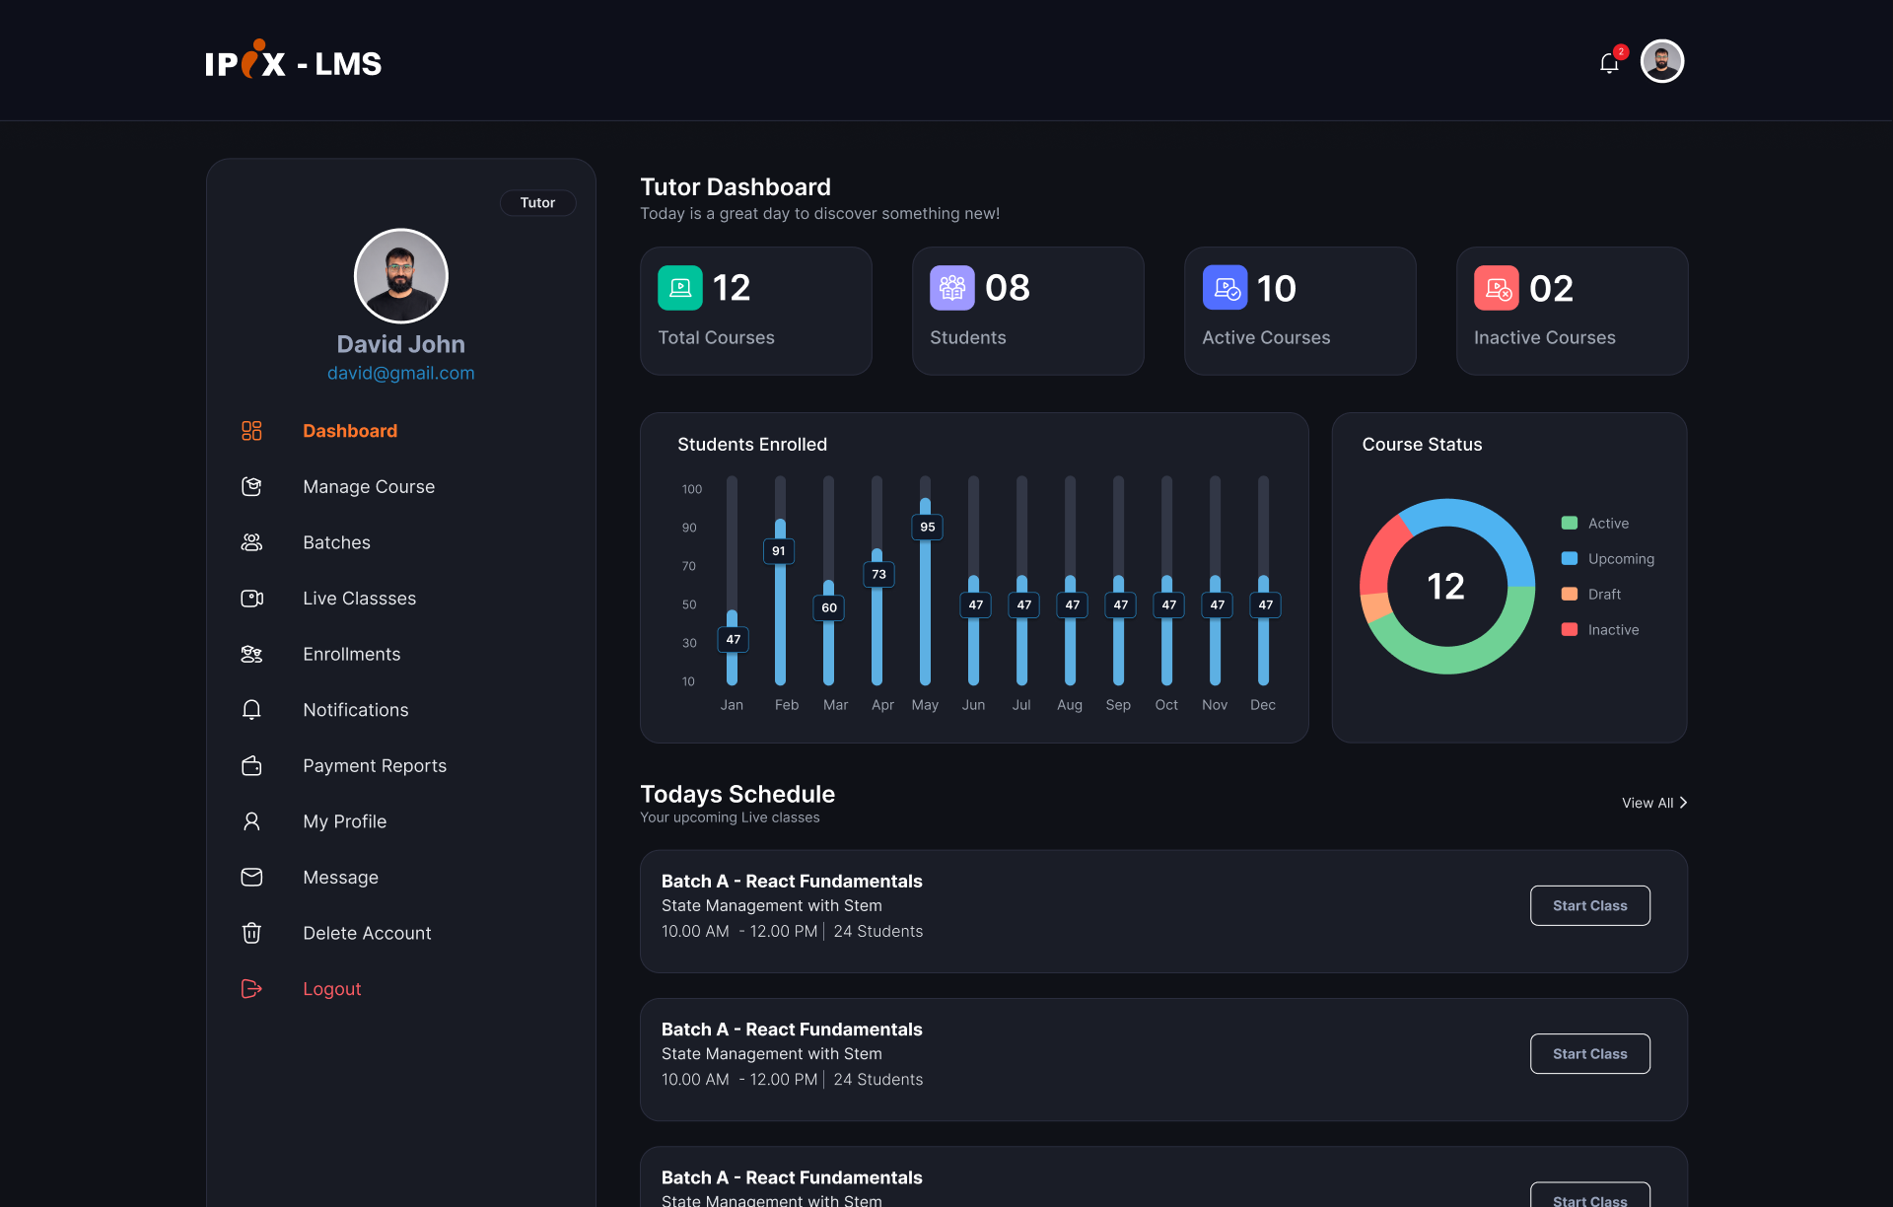Click the Feb bar value label 91
Viewport: 1893px width, 1207px height.
click(779, 551)
